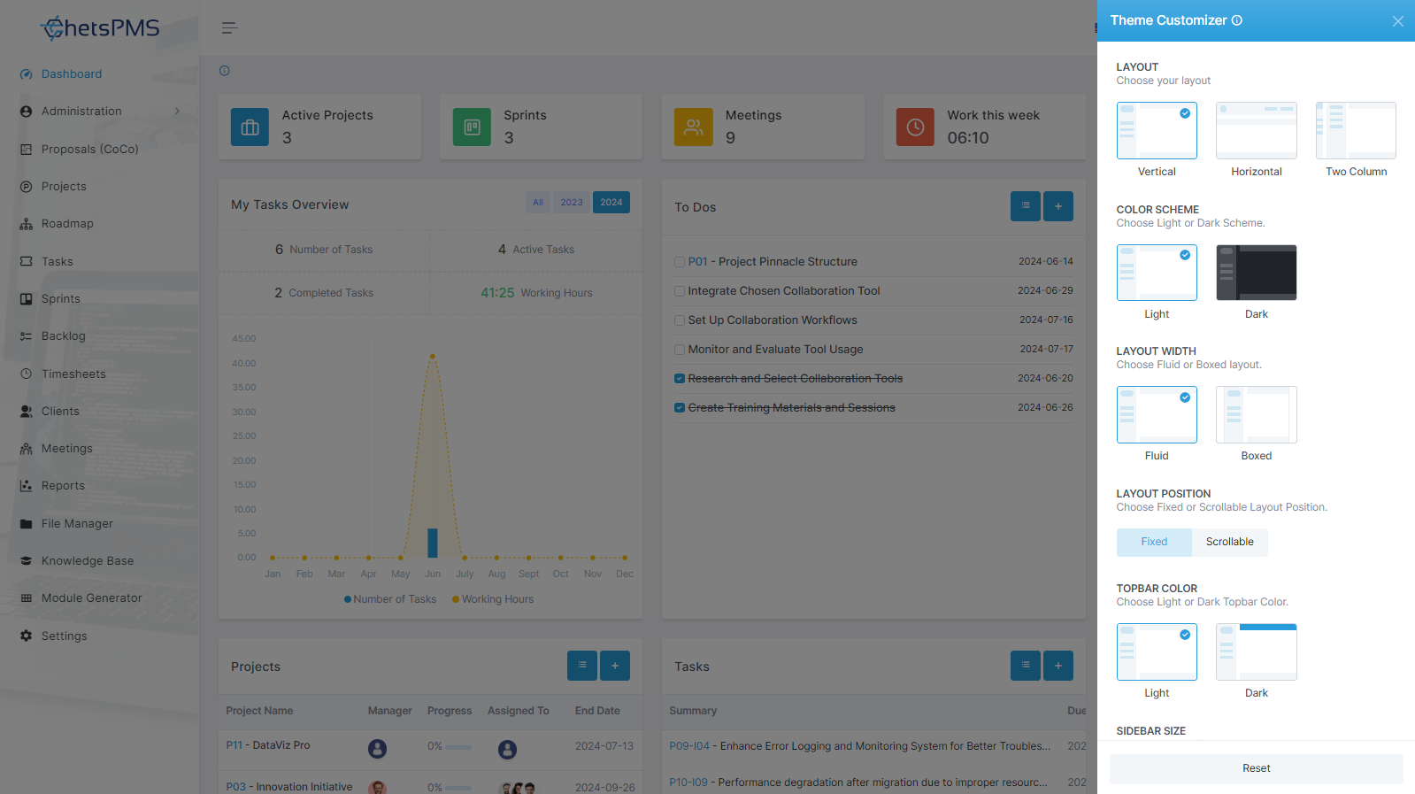
Task: Filter My Tasks Overview by All
Action: (538, 203)
